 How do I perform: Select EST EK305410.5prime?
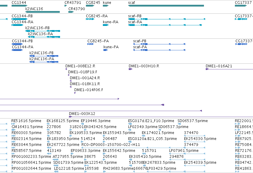[130, 160]
